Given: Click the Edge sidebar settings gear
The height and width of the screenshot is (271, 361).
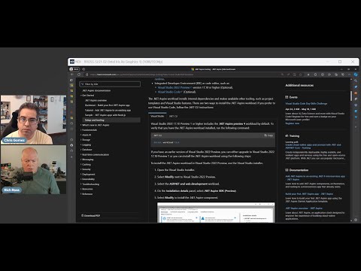Looking at the screenshot, I should 356,220.
